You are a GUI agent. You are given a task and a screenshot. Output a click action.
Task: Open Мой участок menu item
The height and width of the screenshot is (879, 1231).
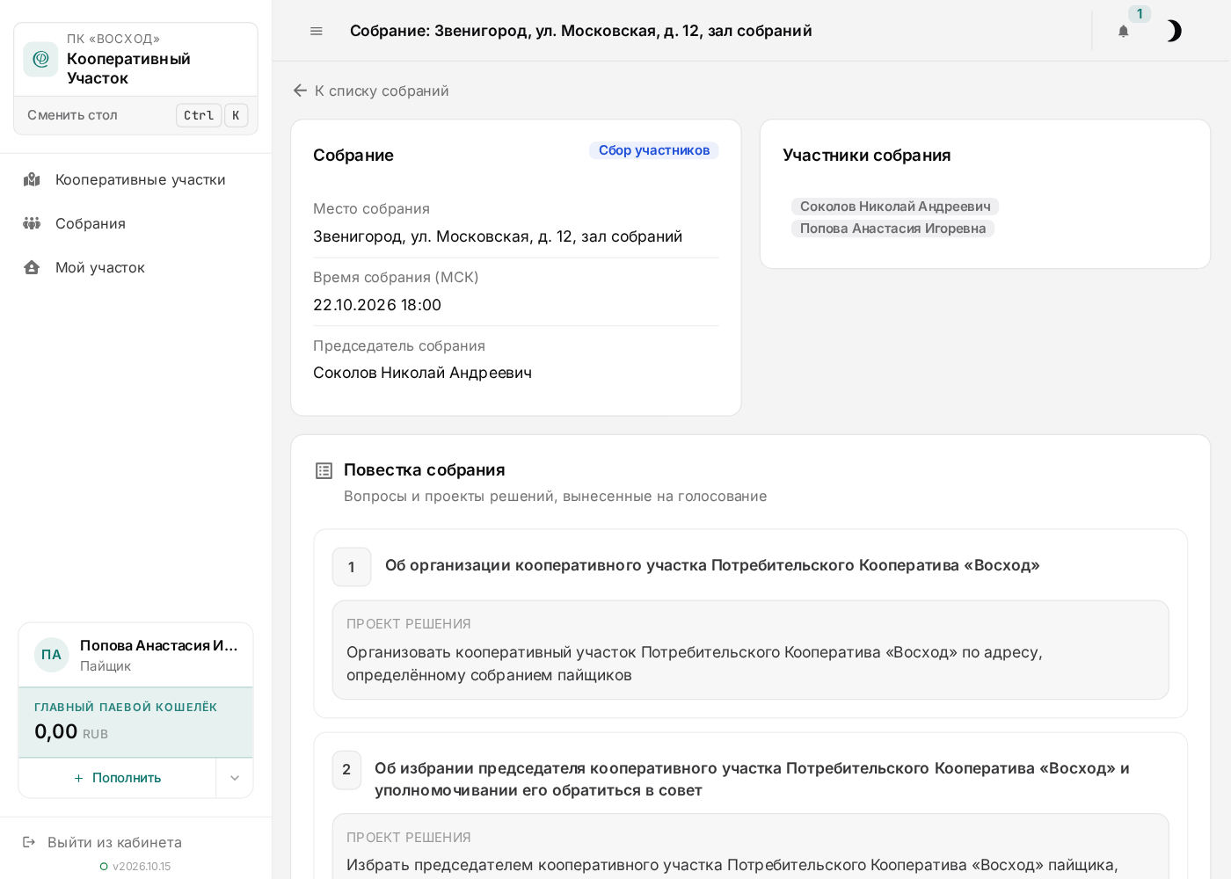pos(135,267)
